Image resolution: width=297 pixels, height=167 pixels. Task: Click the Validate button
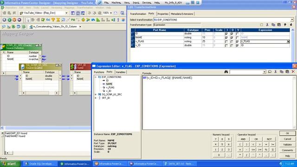(x=287, y=145)
